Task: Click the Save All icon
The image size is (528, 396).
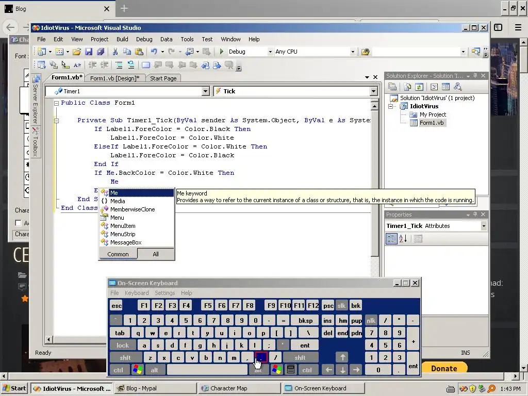Action: click(x=101, y=52)
